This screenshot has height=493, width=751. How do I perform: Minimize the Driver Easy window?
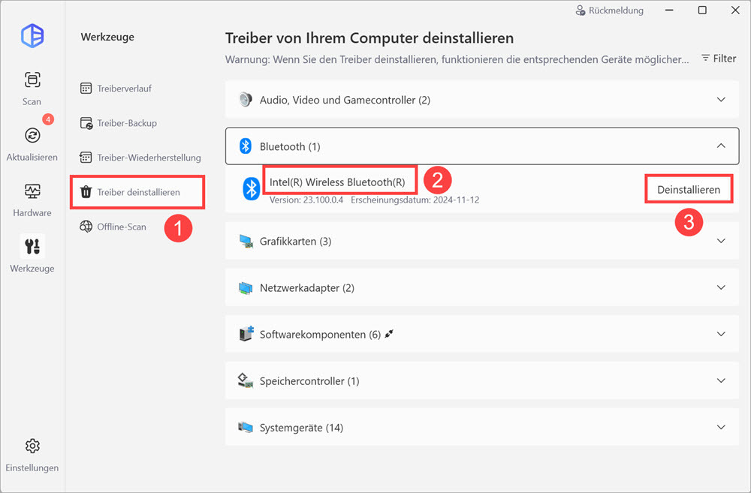(x=669, y=10)
